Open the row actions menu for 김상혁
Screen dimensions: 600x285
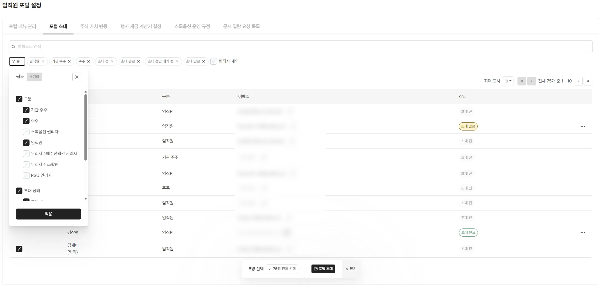[x=583, y=233]
